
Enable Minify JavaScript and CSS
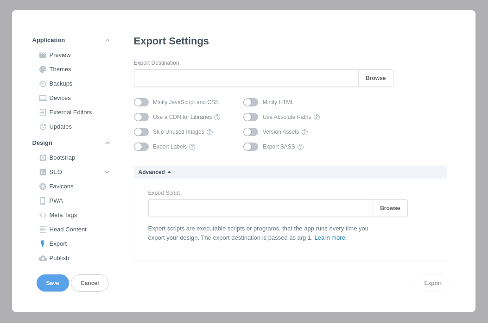(x=141, y=102)
